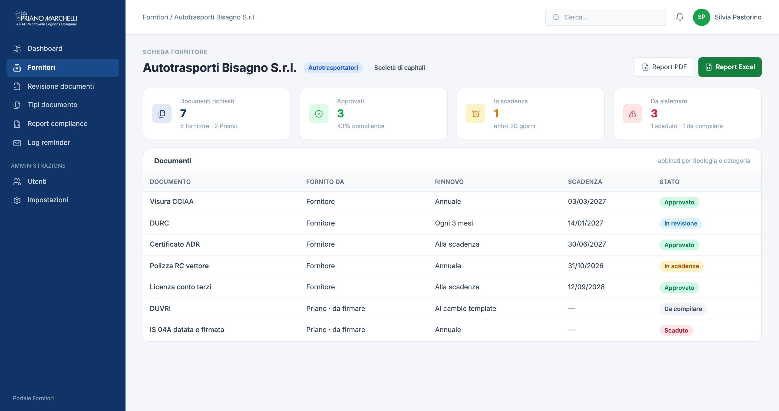779x411 pixels.
Task: Click the Tipi documento copy icon
Action: (x=17, y=105)
